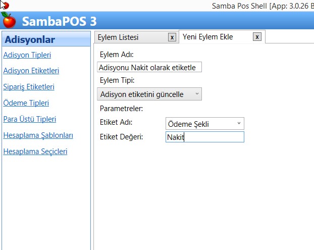
Task: Go to Adisyon Etiketleri
Action: click(31, 71)
